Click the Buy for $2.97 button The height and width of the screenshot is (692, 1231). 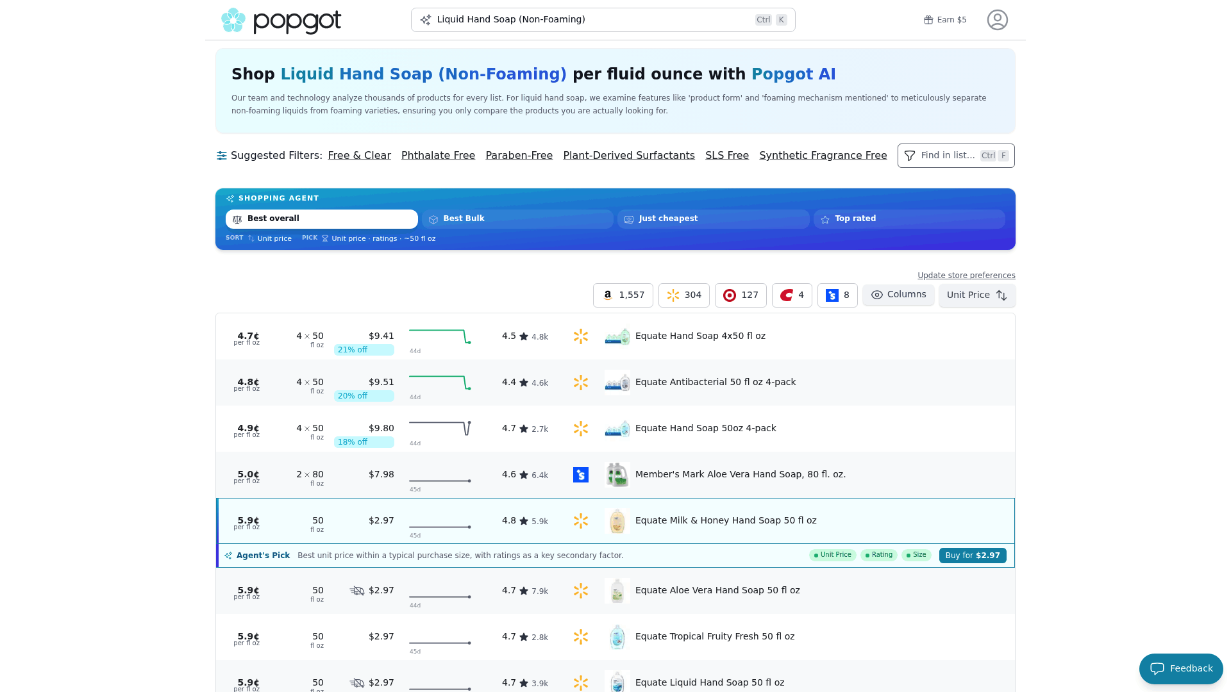pos(973,556)
